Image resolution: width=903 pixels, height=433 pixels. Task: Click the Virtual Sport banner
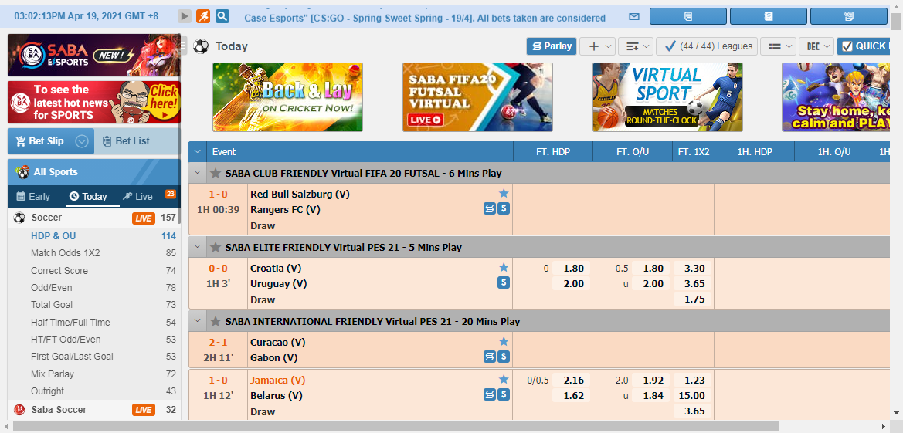[667, 97]
